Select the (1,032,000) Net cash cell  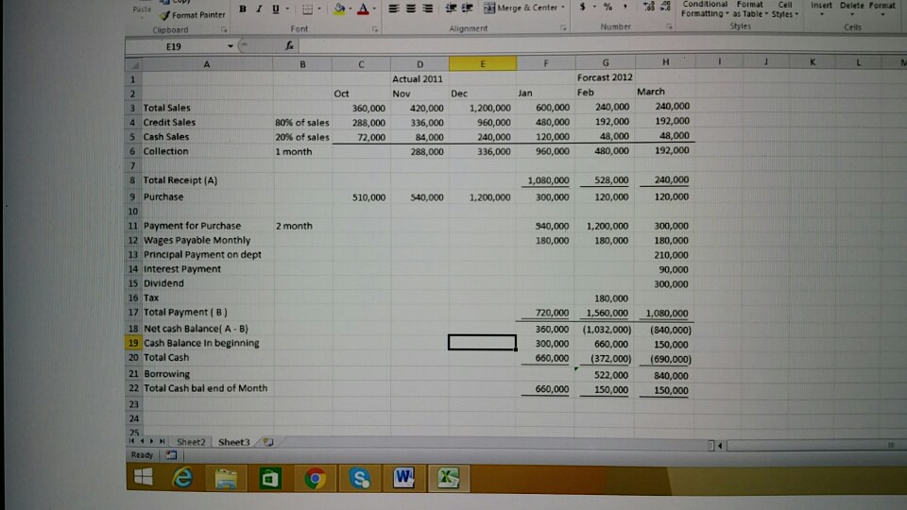pos(605,330)
